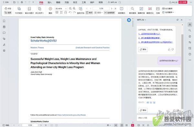Rotate the page counter-clockwise
Image resolution: width=194 pixels, height=127 pixels.
70,13
